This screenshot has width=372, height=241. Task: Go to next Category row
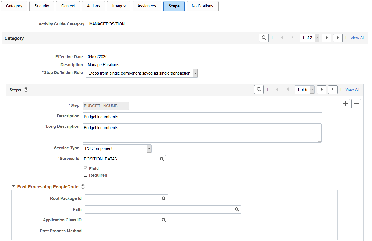(327, 38)
